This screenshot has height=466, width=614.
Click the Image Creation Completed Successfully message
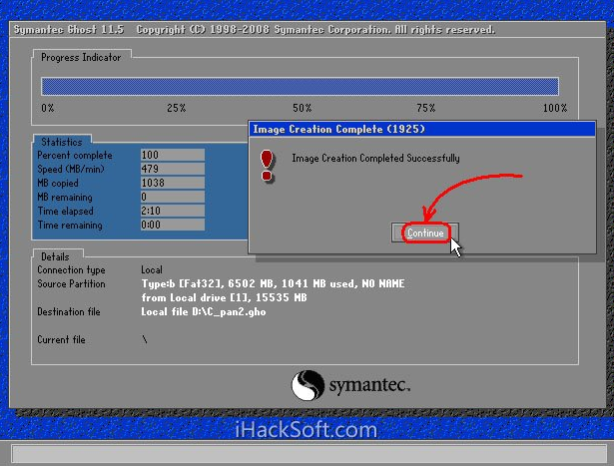[x=375, y=159]
